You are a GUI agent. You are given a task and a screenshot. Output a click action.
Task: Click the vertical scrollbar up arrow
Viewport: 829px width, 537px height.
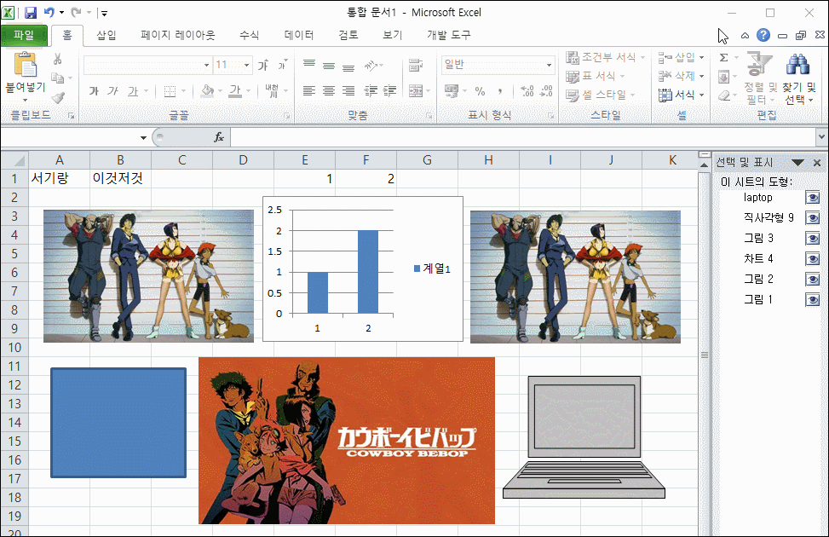pyautogui.click(x=704, y=165)
